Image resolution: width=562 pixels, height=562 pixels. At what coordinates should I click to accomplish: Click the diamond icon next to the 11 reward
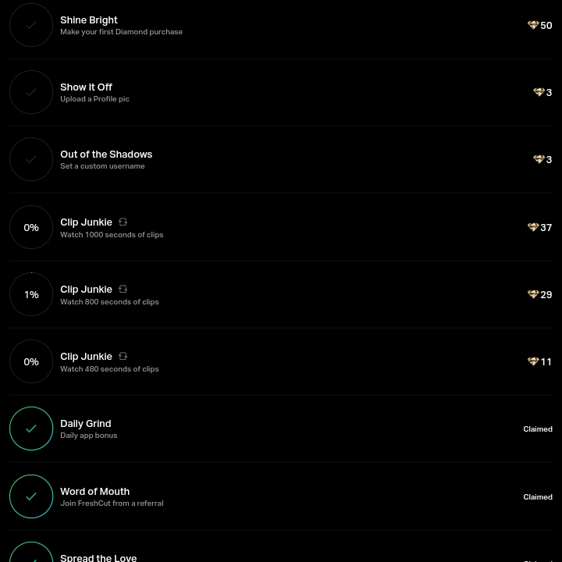[x=533, y=361]
